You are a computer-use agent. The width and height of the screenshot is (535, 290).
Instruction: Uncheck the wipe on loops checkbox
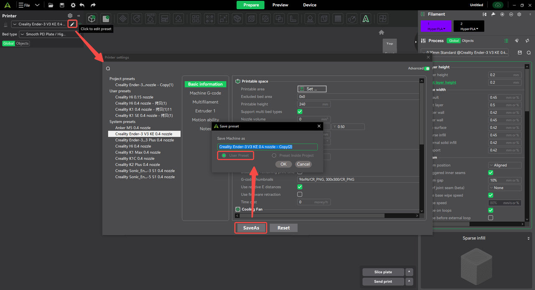(491, 210)
